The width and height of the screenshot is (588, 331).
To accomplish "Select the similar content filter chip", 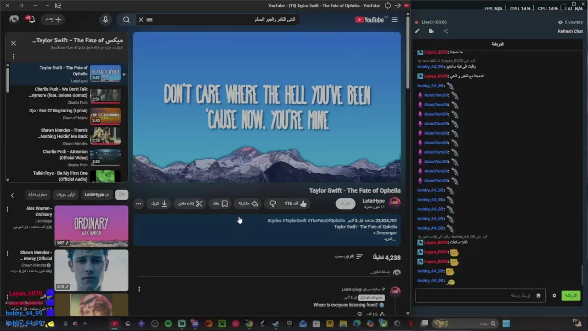I will pyautogui.click(x=38, y=194).
